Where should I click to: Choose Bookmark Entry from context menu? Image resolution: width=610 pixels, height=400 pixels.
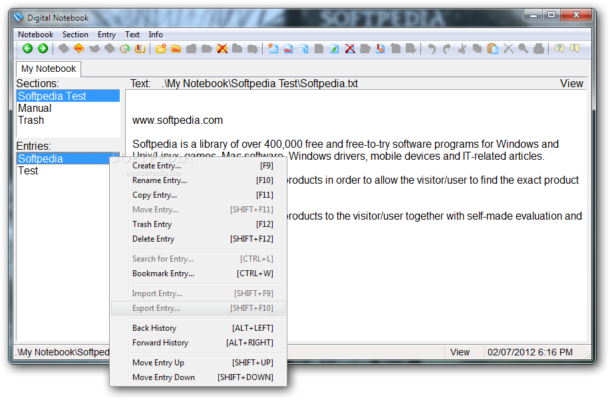(x=198, y=274)
